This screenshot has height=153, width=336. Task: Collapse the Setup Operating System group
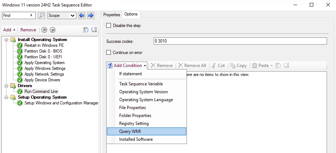6,97
